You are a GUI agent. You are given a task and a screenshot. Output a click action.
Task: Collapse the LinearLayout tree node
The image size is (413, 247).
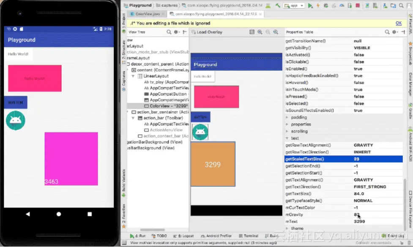tap(133, 76)
